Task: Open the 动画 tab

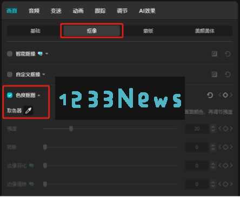Action: pos(78,11)
